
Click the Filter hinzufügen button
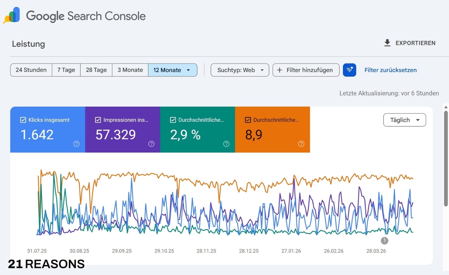(x=306, y=70)
